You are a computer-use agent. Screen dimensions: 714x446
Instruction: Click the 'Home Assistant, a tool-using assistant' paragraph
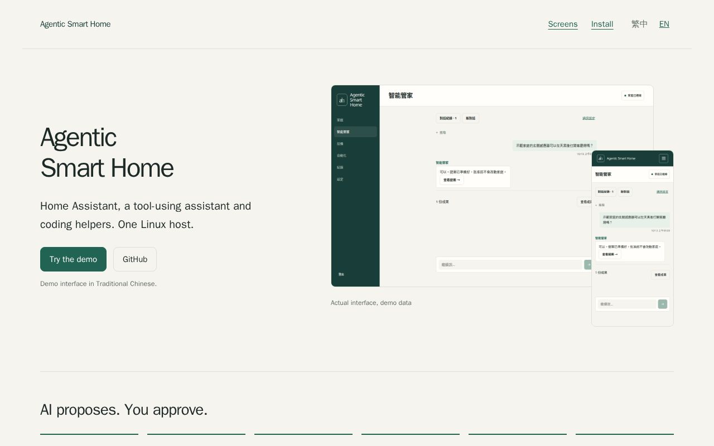146,215
